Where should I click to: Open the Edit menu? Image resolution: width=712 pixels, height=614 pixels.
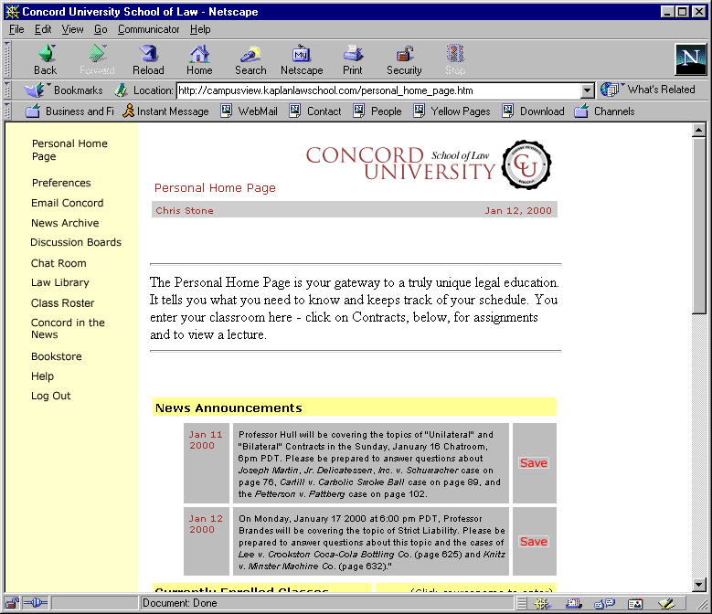point(43,29)
